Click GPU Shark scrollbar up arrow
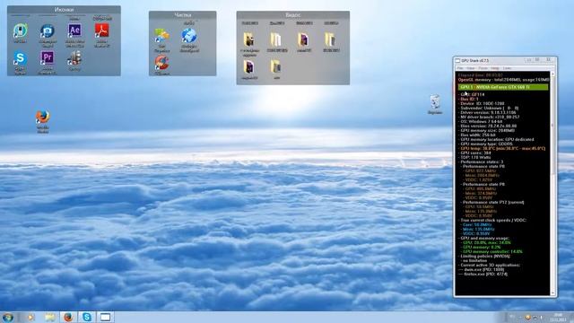Image resolution: width=574 pixels, height=323 pixels. [552, 74]
